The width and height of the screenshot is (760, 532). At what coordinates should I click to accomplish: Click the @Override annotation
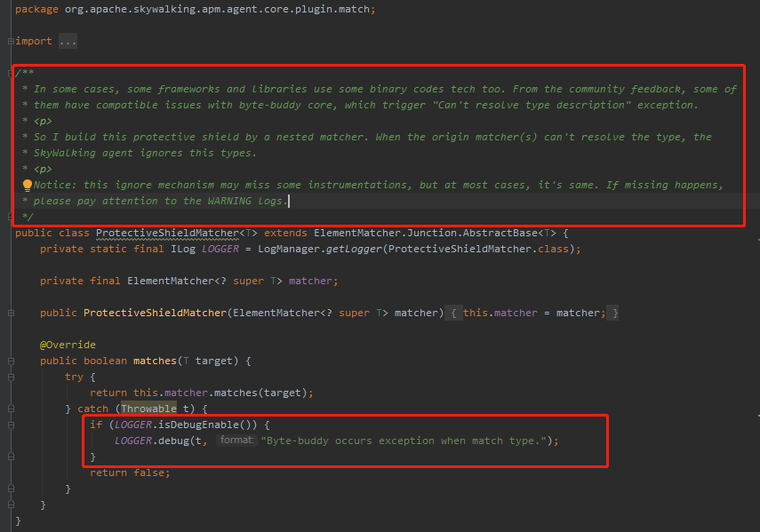pyautogui.click(x=68, y=345)
